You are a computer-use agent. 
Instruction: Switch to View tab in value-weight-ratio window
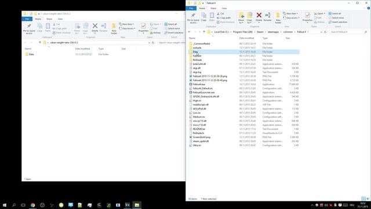(x=60, y=19)
